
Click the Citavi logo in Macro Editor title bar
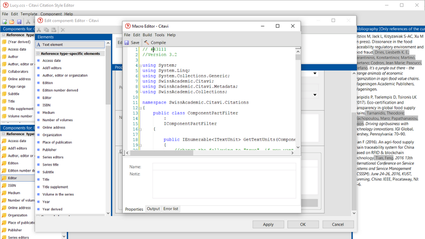click(128, 26)
